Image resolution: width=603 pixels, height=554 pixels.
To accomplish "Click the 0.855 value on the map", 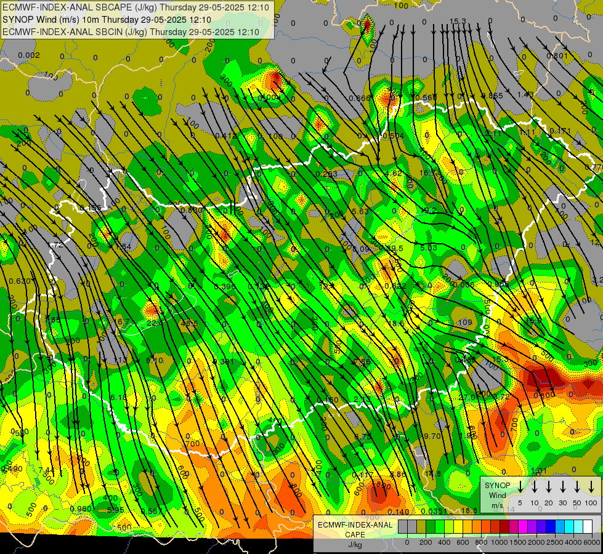I will pyautogui.click(x=492, y=96).
